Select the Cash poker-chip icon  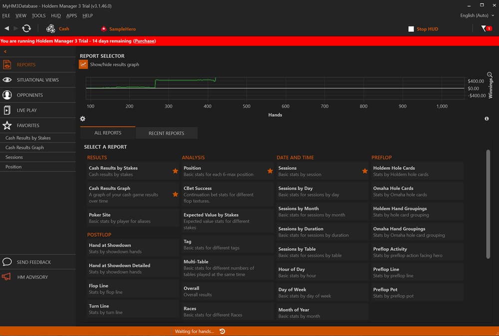(x=50, y=29)
